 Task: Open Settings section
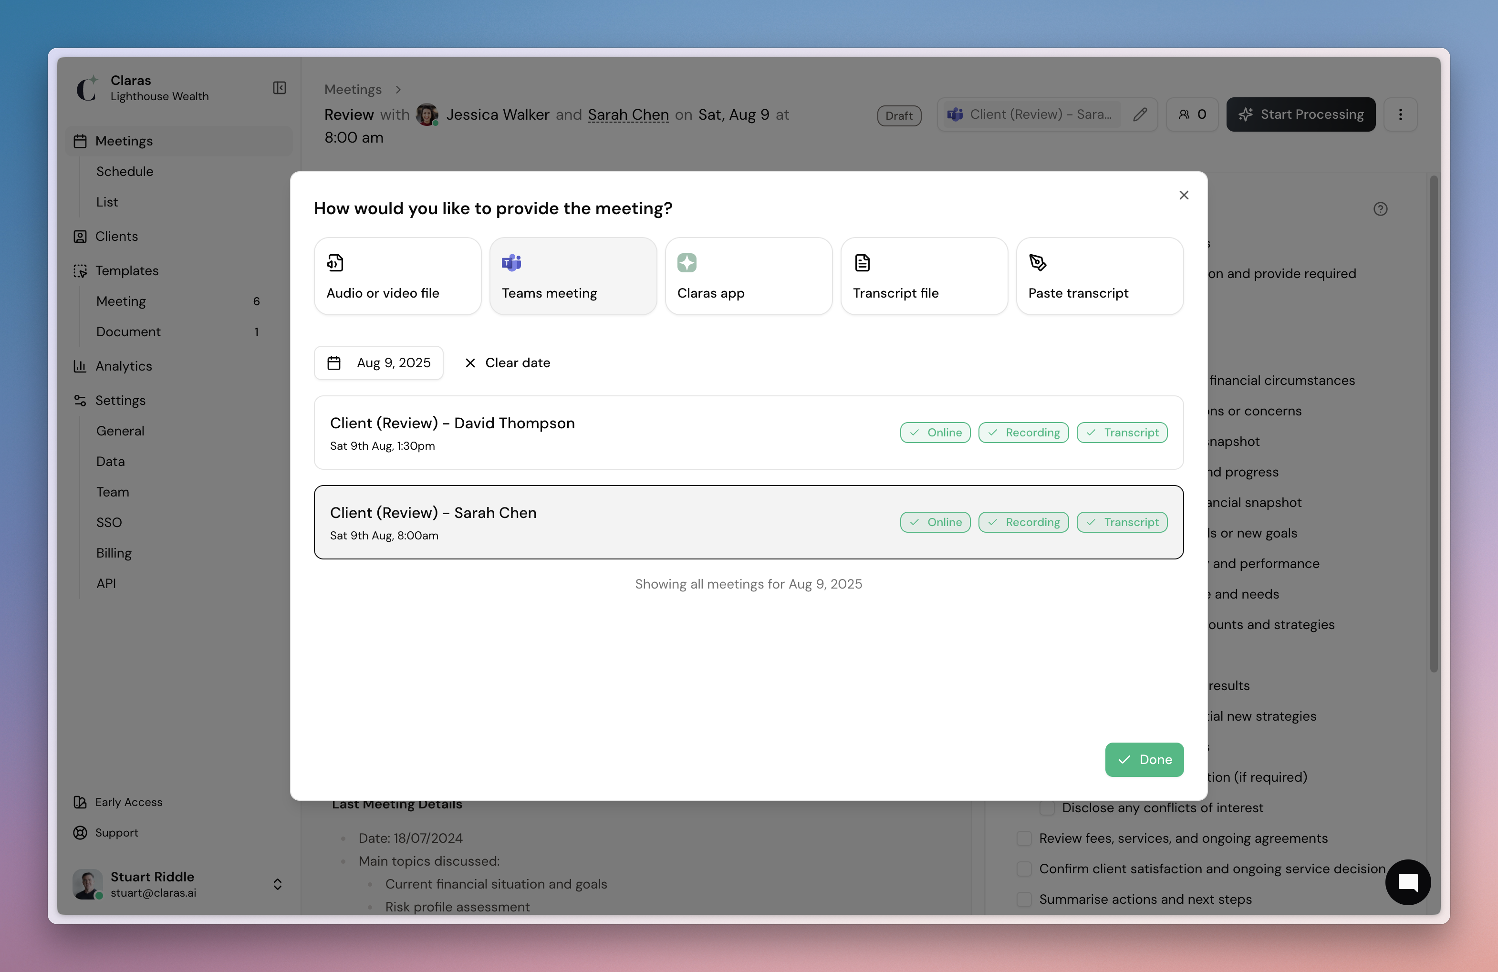pos(120,400)
